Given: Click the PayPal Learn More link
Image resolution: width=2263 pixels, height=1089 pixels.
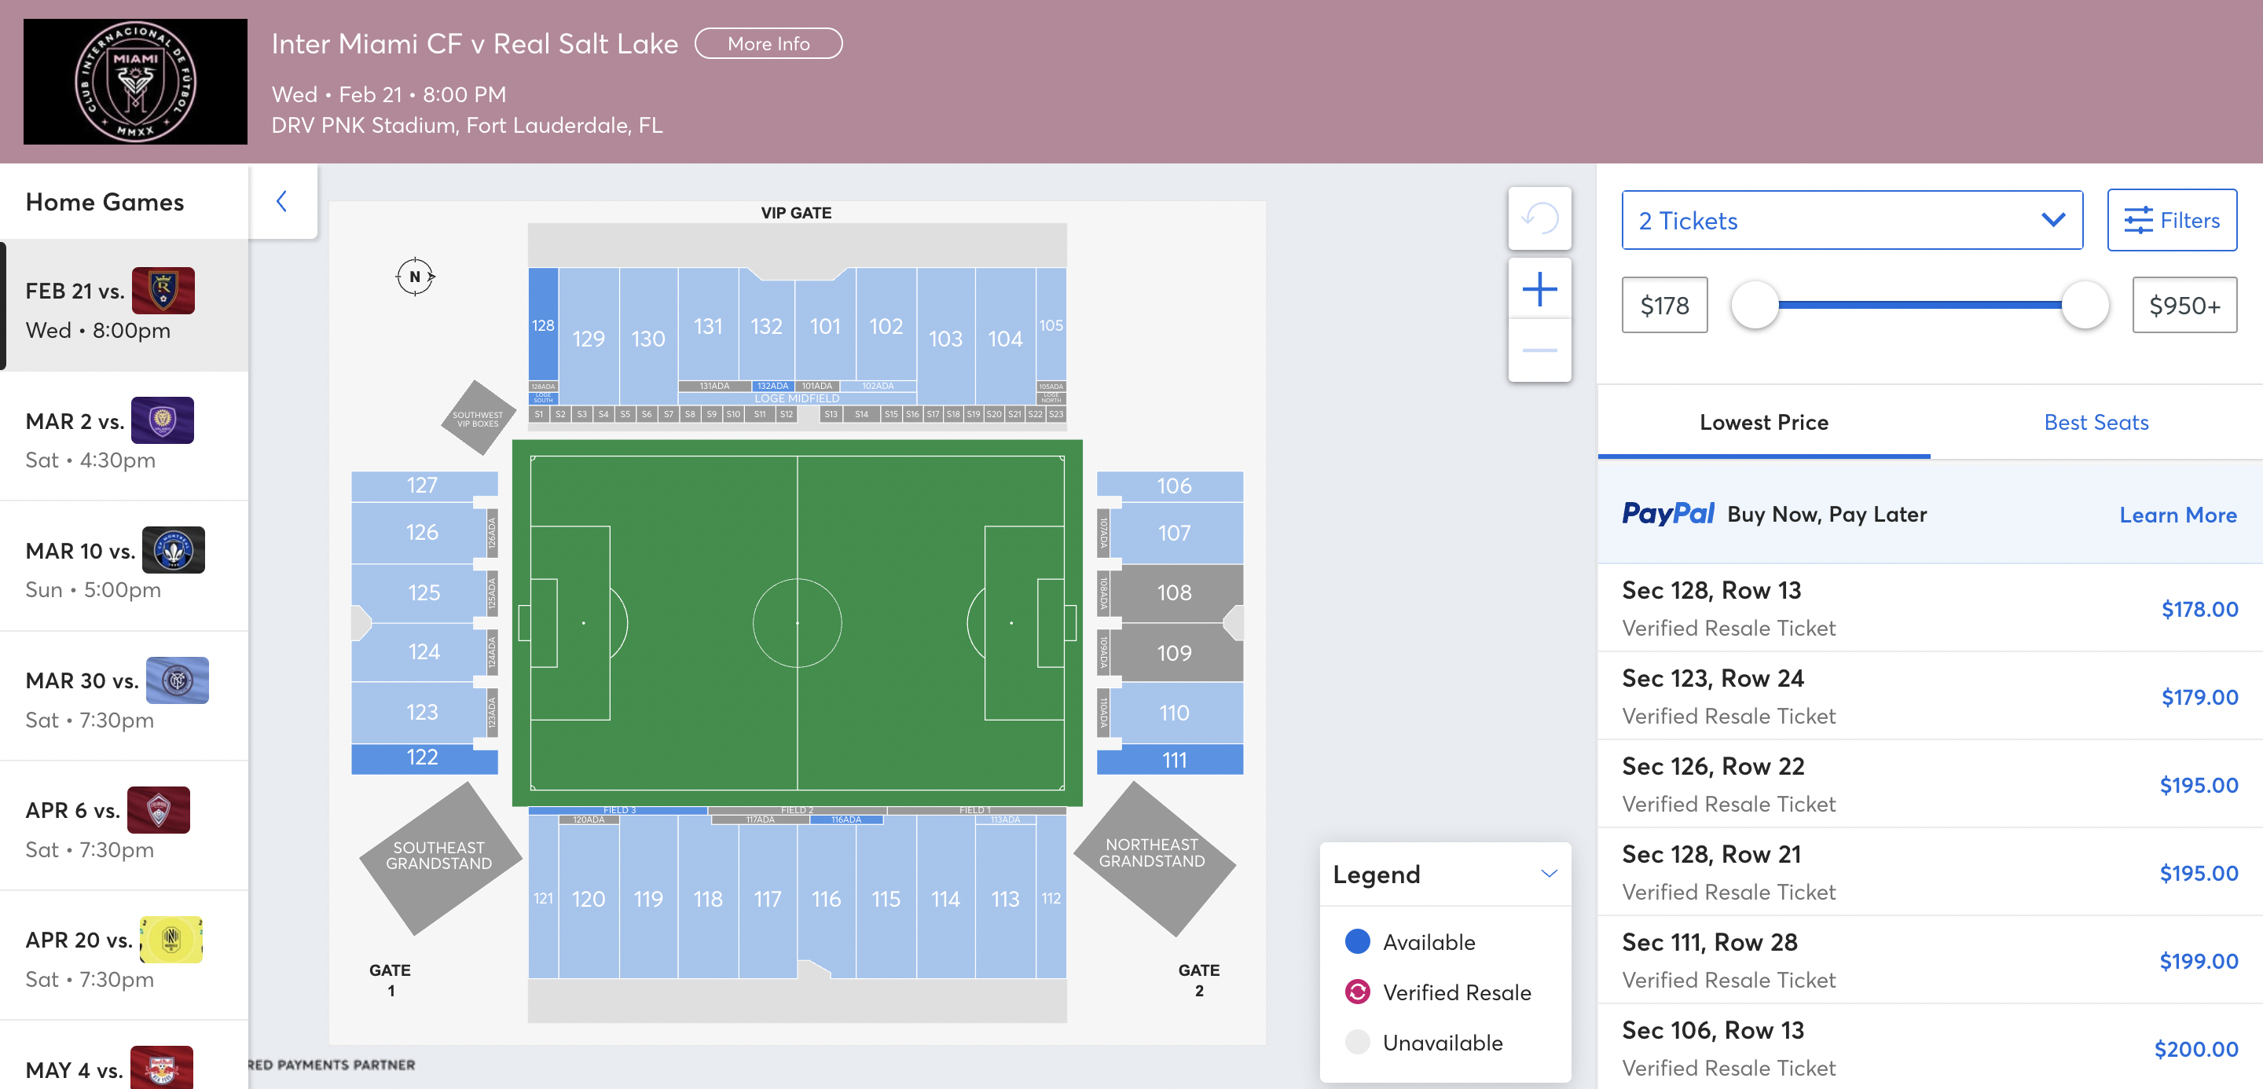Looking at the screenshot, I should coord(2178,515).
